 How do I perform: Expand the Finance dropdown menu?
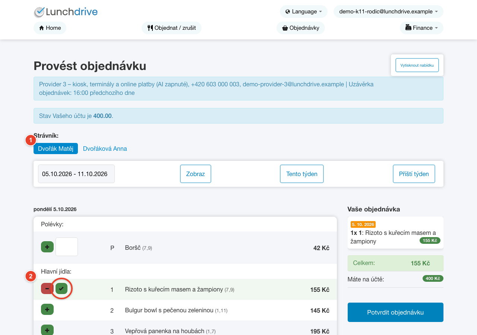421,28
